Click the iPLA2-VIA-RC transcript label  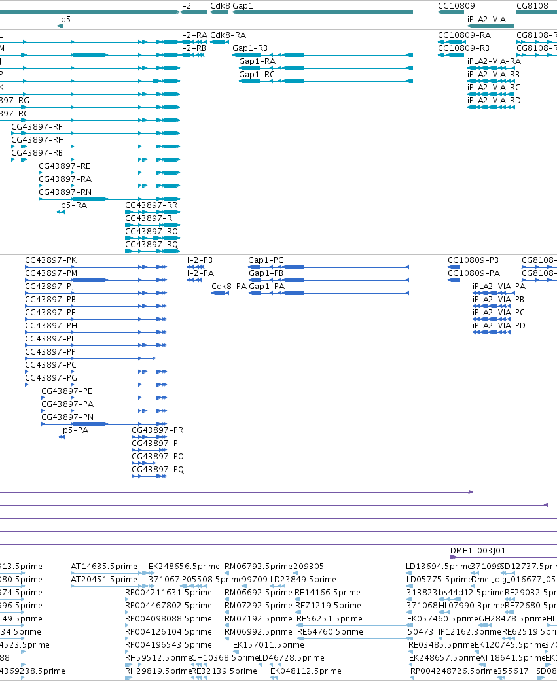coord(494,87)
